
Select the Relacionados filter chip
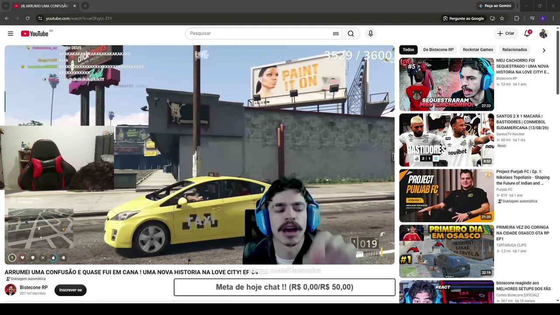tap(514, 50)
